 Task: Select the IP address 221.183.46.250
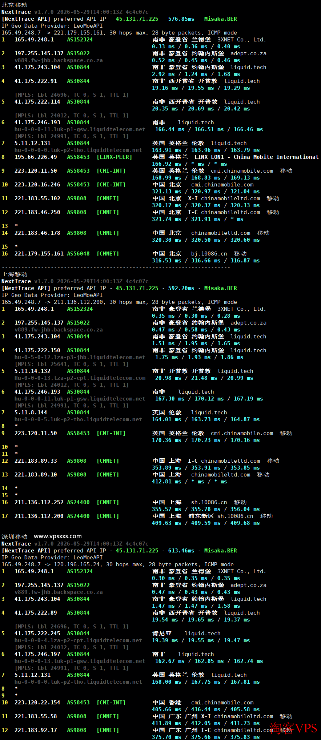(x=37, y=212)
